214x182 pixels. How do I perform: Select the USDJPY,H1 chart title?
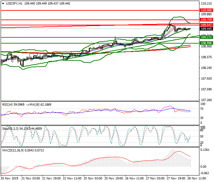[x=14, y=4]
